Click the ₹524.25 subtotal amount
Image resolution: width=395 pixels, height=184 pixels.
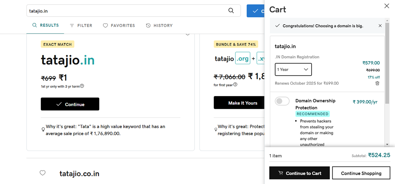click(379, 155)
